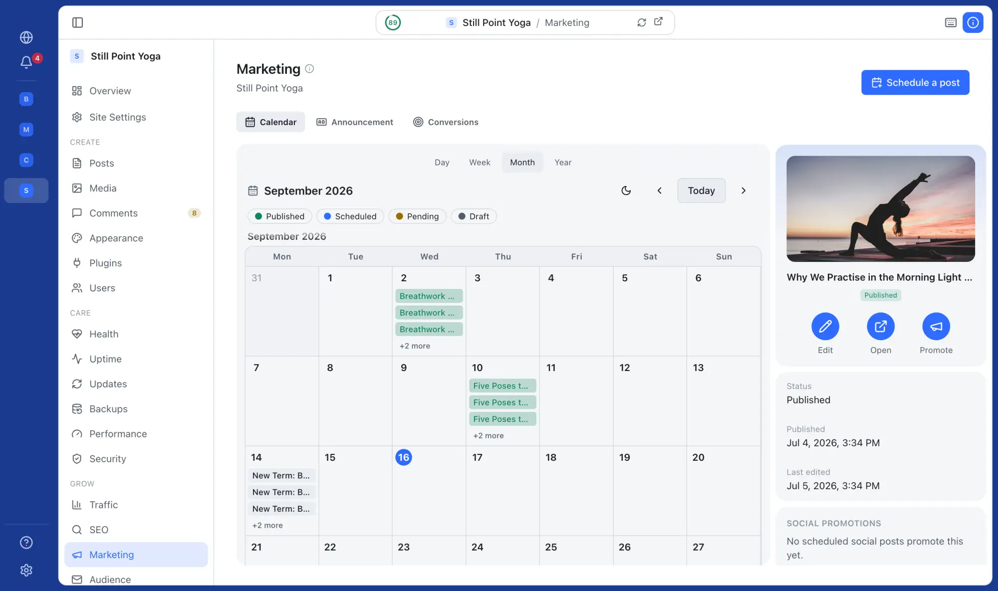Screen dimensions: 998x591
Task: Switch to Conversions tab
Action: tap(446, 122)
